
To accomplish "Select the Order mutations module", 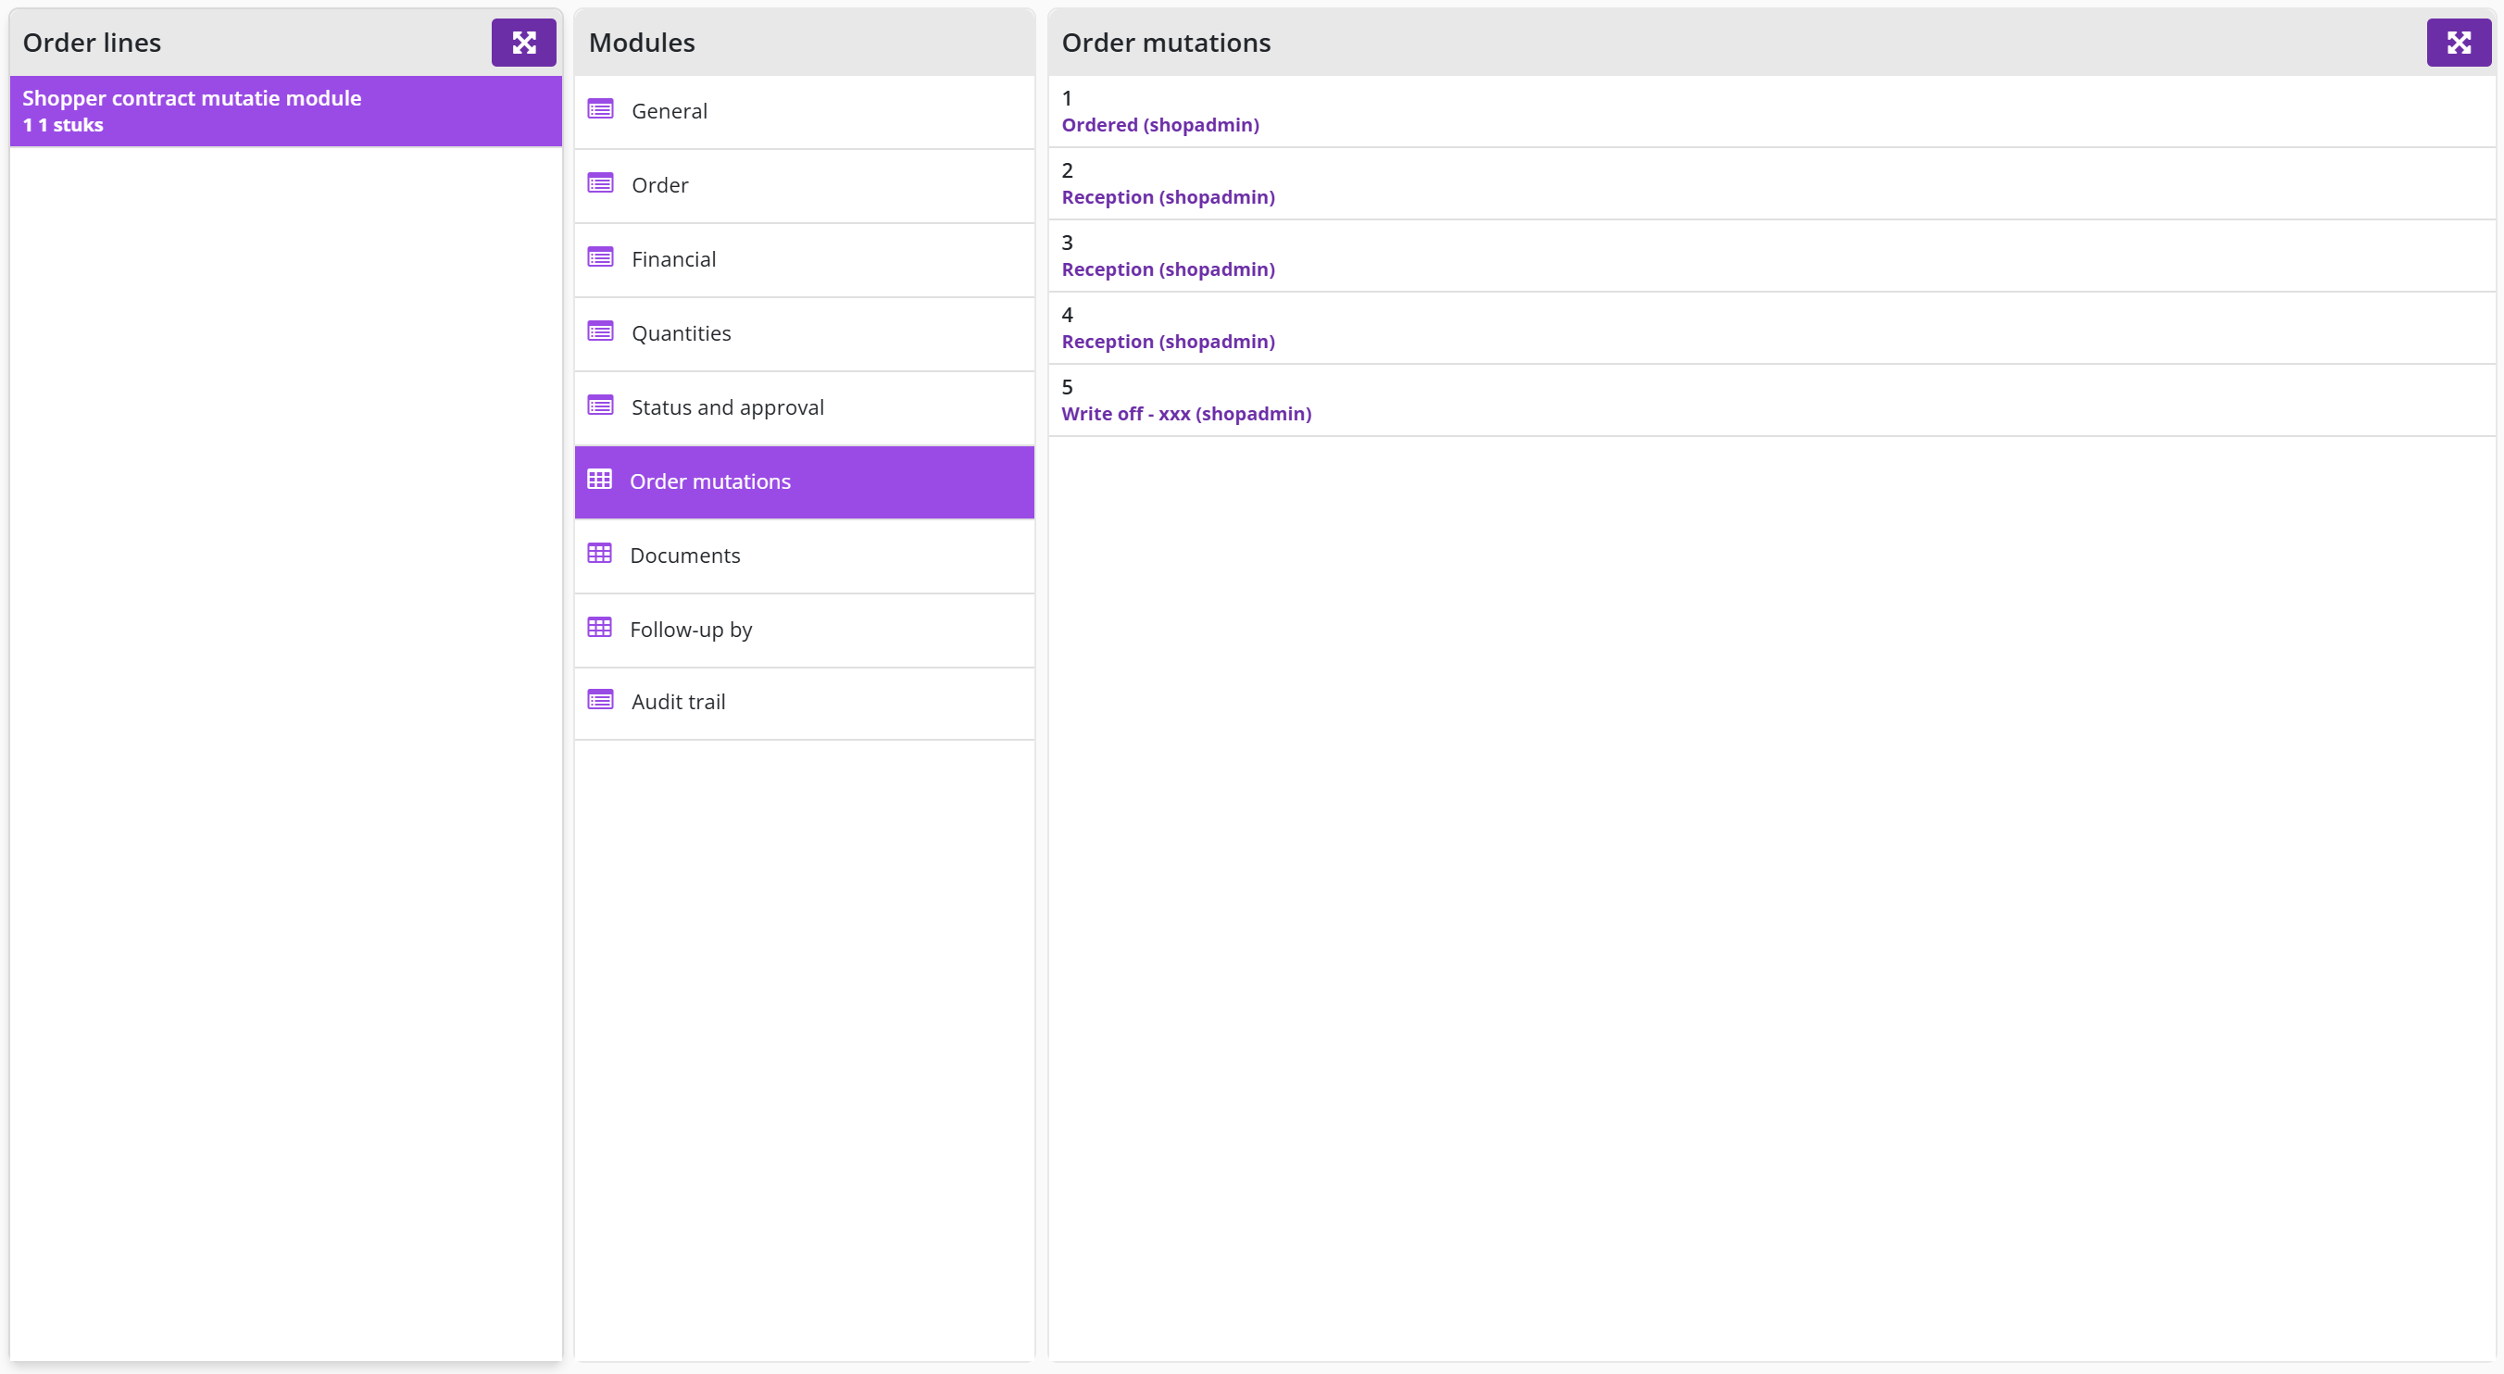I will pos(804,482).
